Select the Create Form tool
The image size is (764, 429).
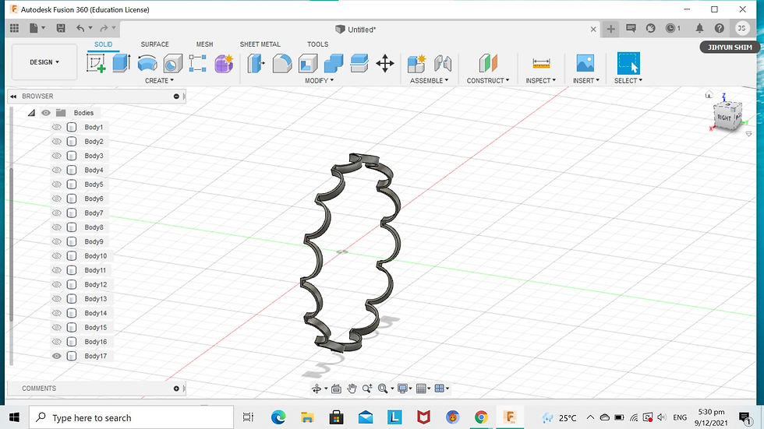tap(224, 63)
